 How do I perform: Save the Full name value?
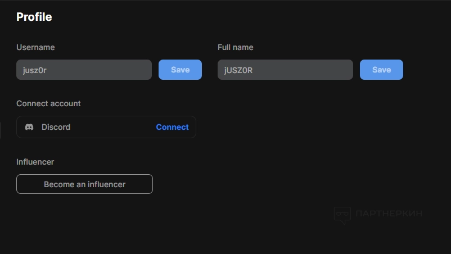click(381, 70)
